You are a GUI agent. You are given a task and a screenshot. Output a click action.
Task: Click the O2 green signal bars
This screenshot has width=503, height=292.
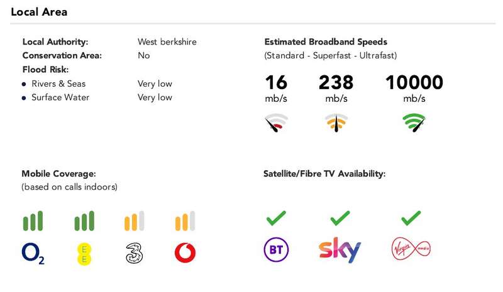click(33, 221)
